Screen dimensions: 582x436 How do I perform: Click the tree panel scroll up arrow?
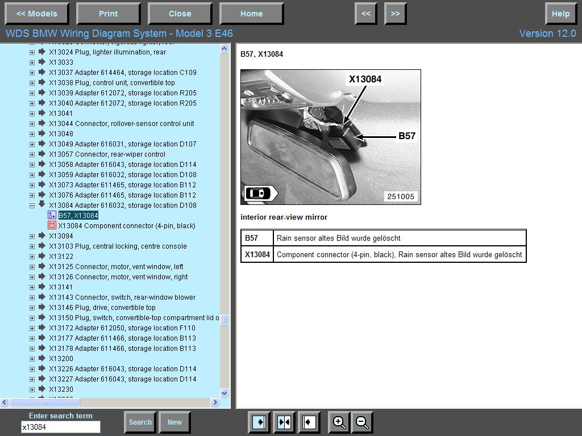pyautogui.click(x=224, y=49)
